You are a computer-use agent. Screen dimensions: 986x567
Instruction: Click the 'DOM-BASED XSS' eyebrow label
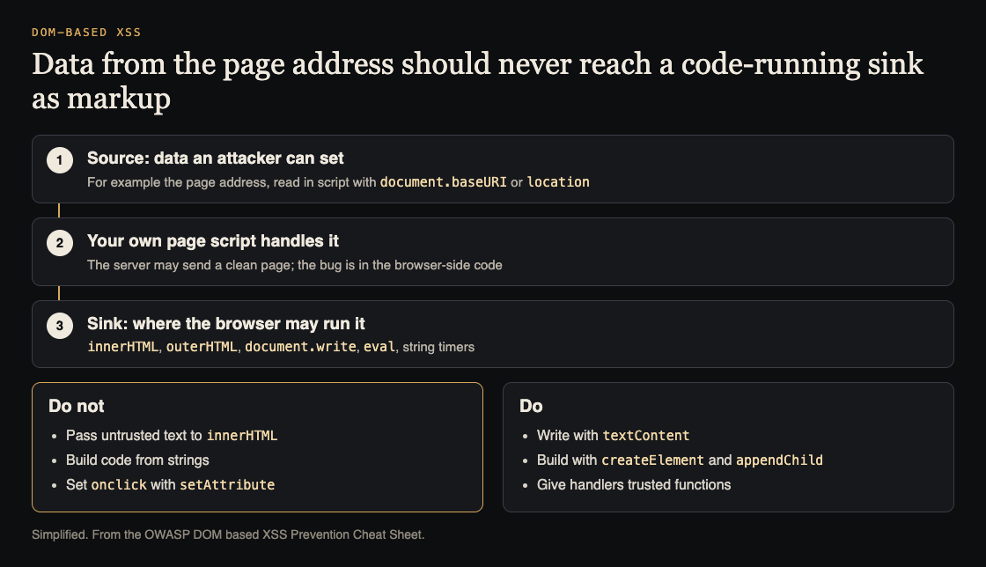coord(86,32)
